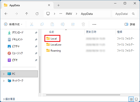Refresh the AppData folder view
This screenshot has height=102, width=140.
tap(37, 14)
